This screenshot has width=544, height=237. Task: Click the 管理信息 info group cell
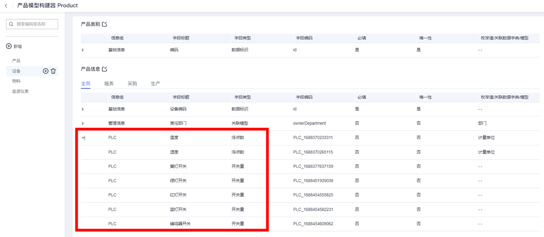[x=116, y=123]
